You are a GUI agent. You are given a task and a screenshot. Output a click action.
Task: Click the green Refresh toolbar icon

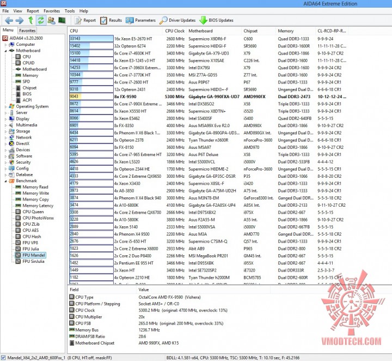41,20
